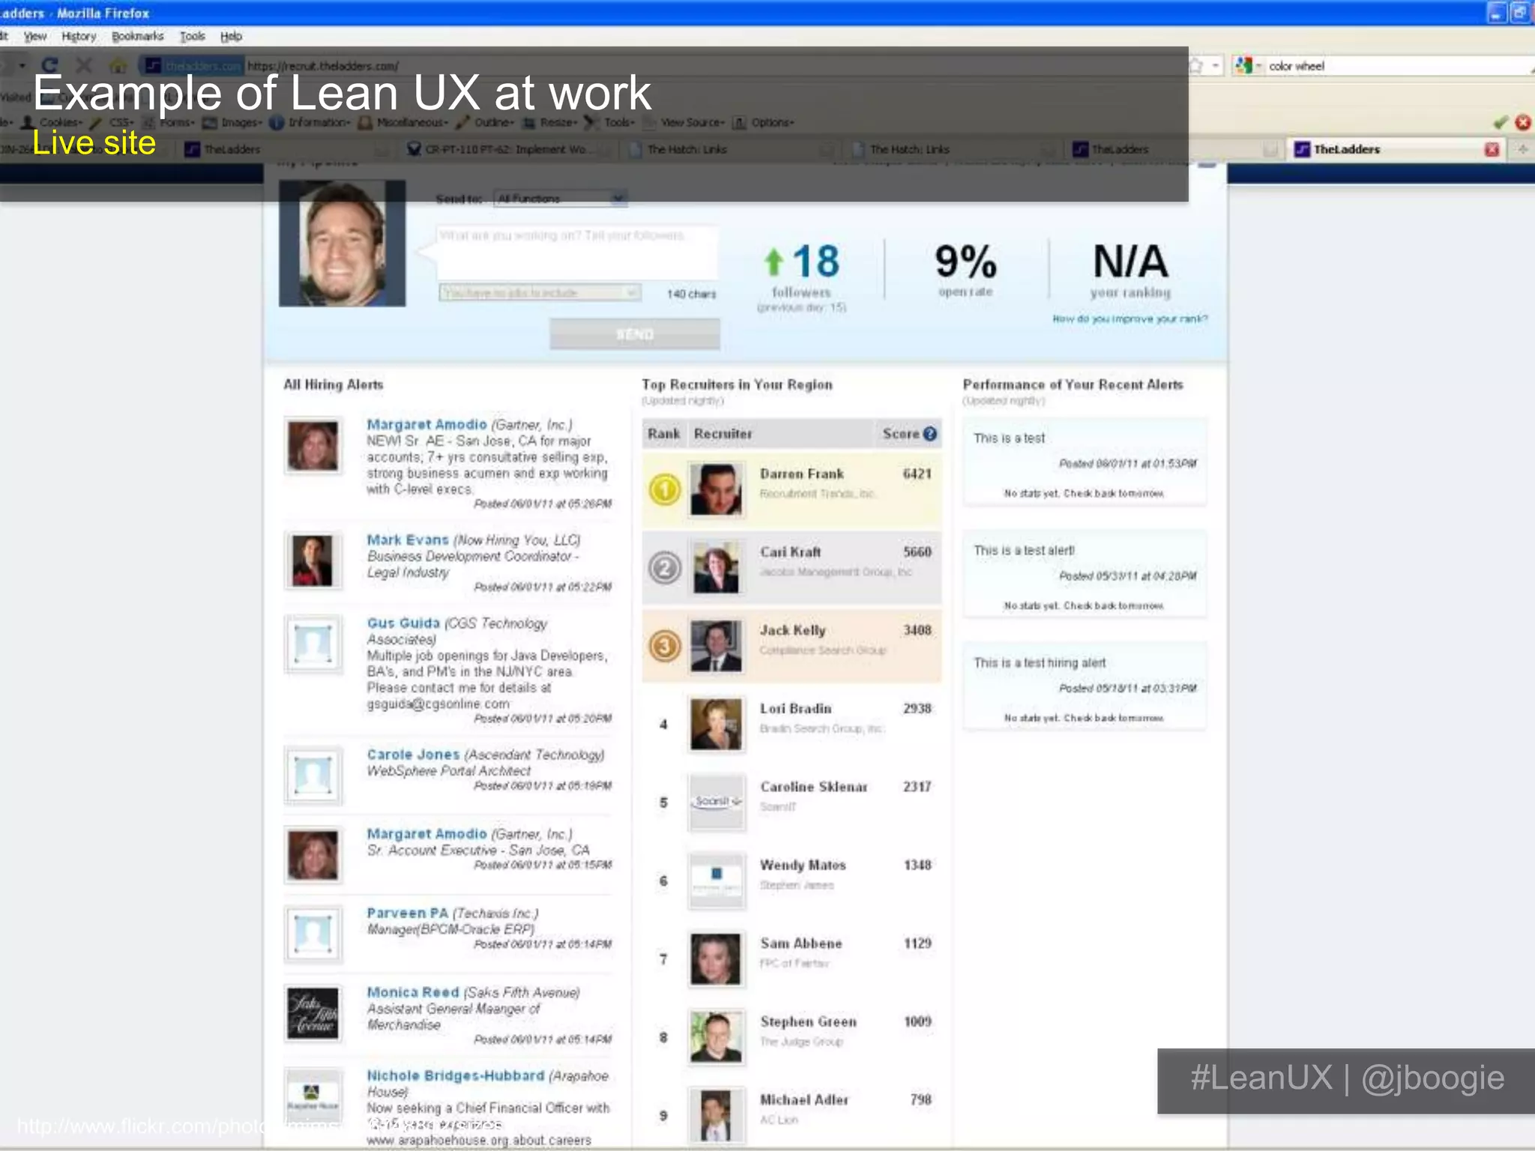Expand the Information toolbar menu
1535x1151 pixels.
tap(310, 122)
